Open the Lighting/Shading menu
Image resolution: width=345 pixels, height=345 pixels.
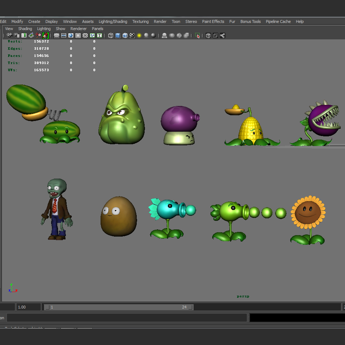[x=113, y=21]
